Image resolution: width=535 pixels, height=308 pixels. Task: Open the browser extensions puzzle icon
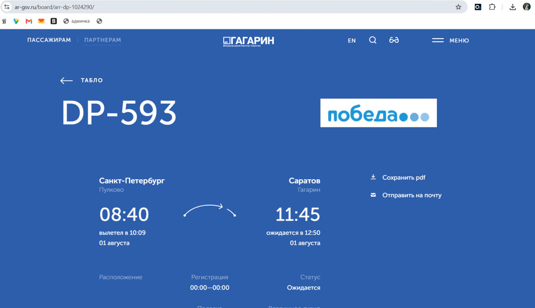click(492, 7)
